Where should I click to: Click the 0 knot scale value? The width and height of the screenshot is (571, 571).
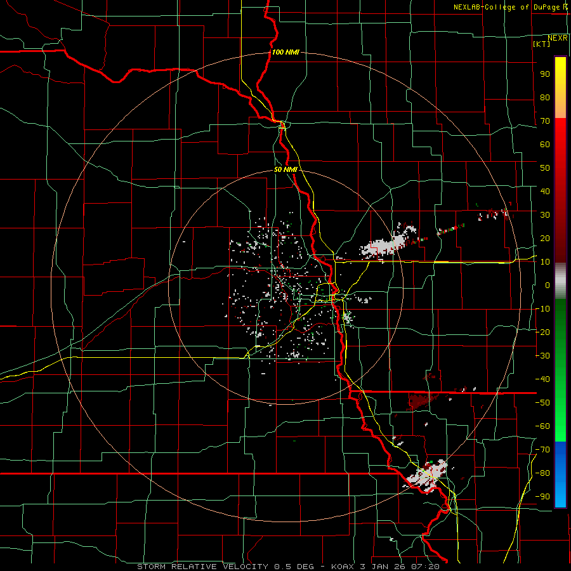(548, 285)
